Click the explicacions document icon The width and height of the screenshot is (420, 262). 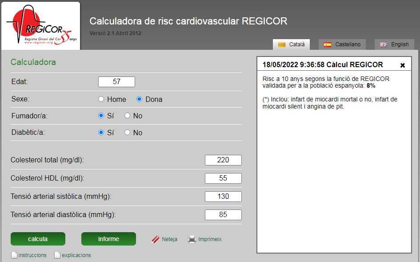click(x=57, y=255)
